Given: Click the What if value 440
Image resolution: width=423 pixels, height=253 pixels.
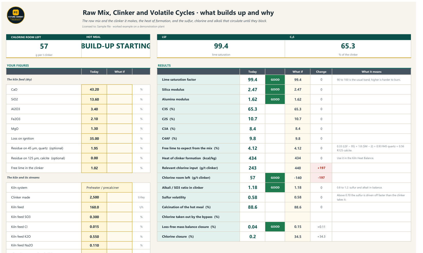Looking at the screenshot, I should (297, 168).
